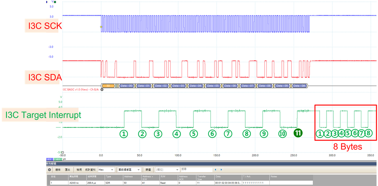Open the [欄位] field dropdown

[168, 170]
